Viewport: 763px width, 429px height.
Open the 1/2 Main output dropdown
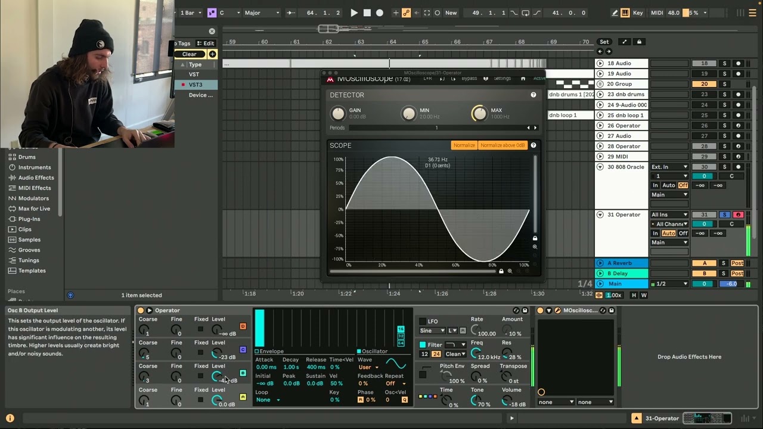pos(669,284)
